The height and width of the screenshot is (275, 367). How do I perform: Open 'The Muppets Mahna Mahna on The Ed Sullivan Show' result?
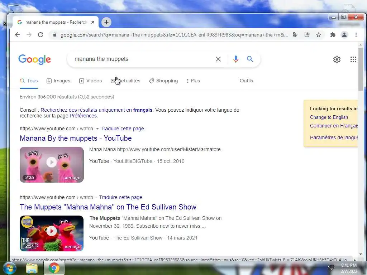[x=108, y=207]
